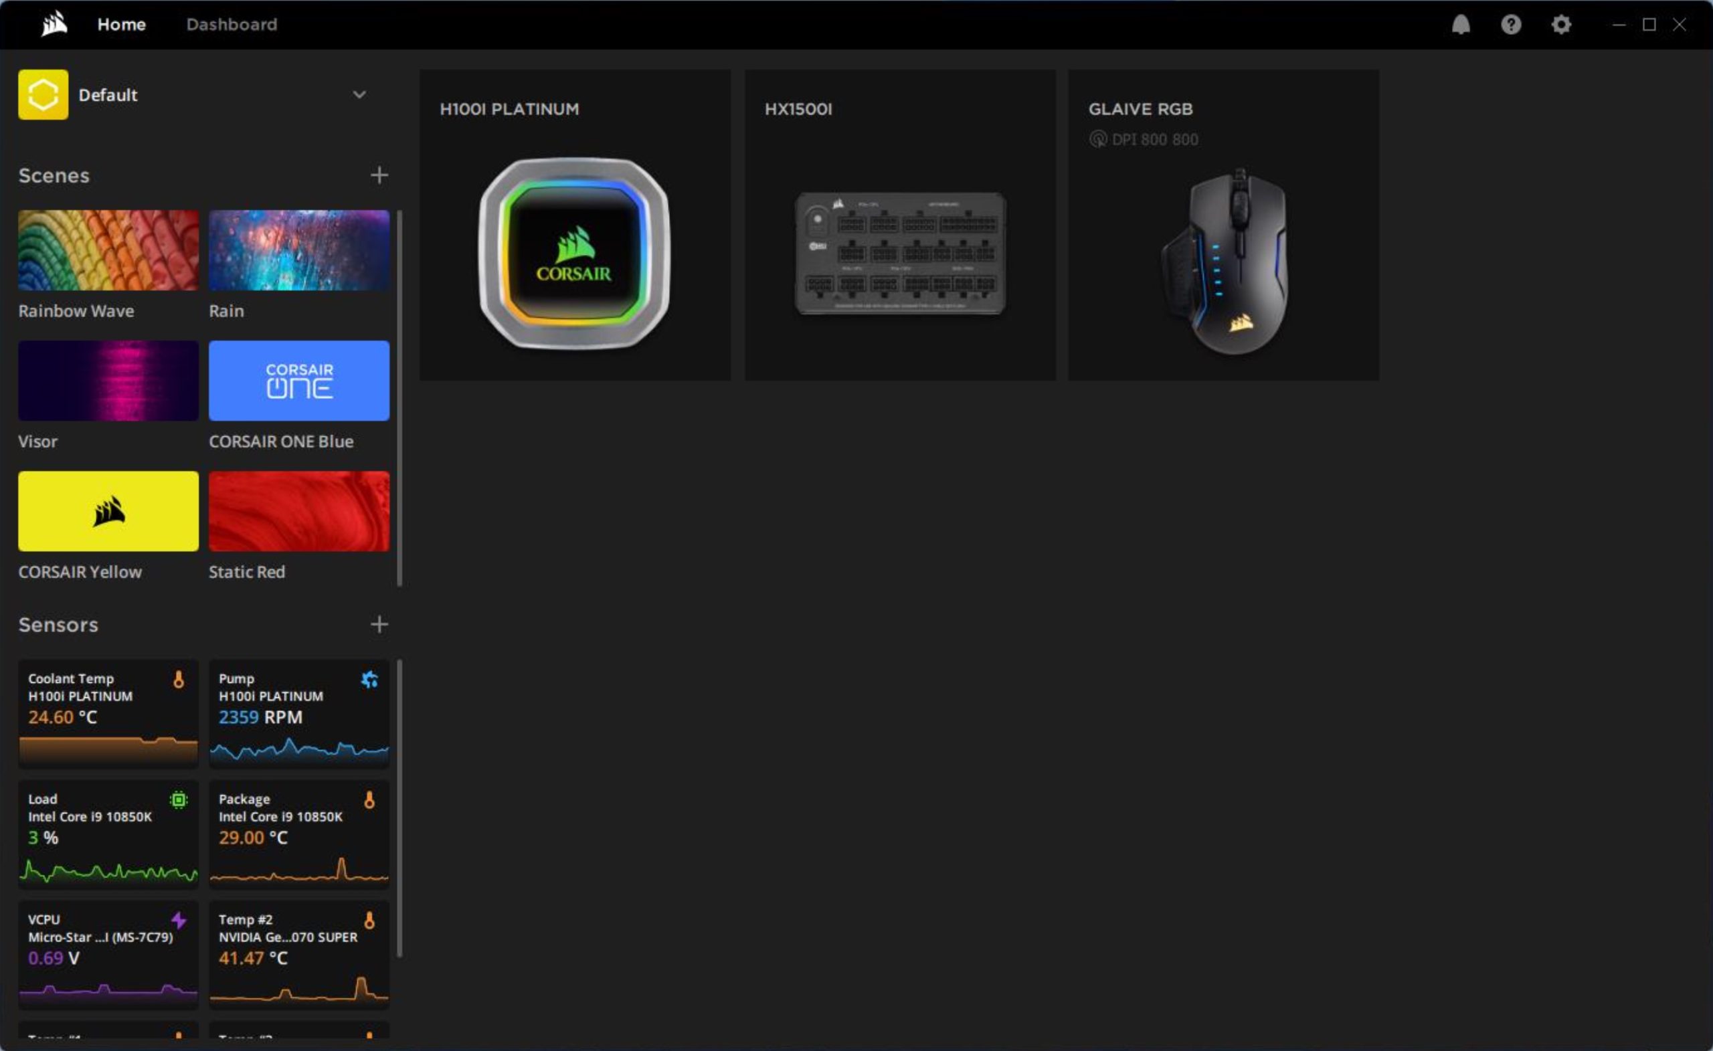Screen dimensions: 1713x1051
Task: Click the Corsair sails logo
Action: tap(54, 25)
